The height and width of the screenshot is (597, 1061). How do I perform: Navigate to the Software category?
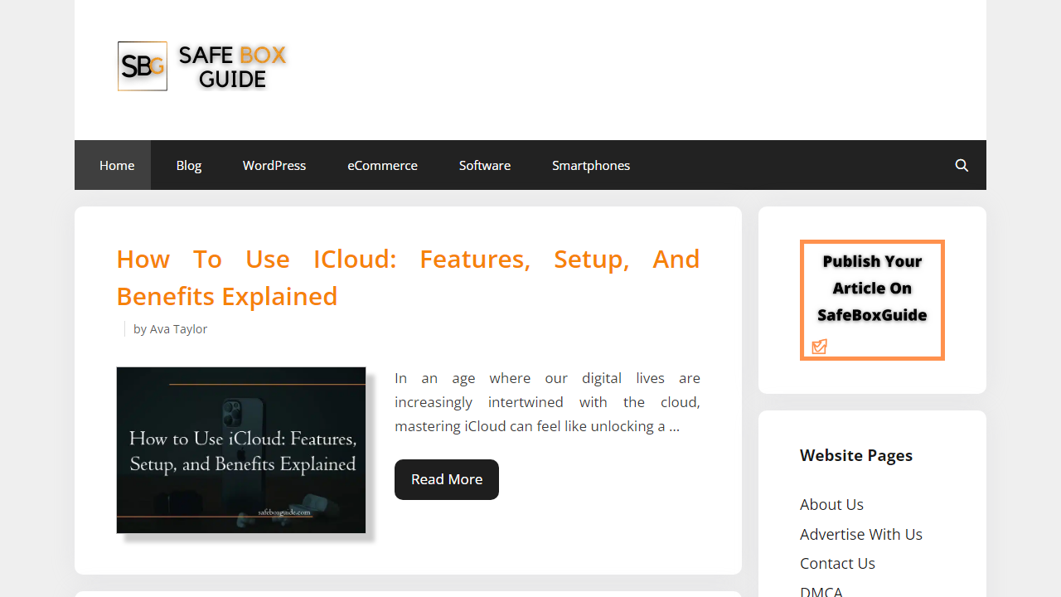[x=485, y=165]
